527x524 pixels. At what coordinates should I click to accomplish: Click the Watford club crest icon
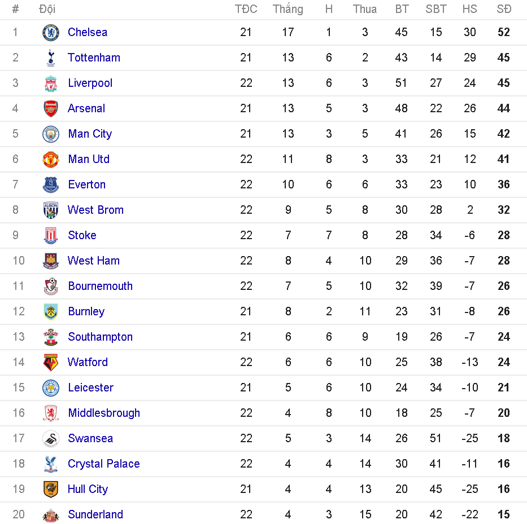coord(51,363)
